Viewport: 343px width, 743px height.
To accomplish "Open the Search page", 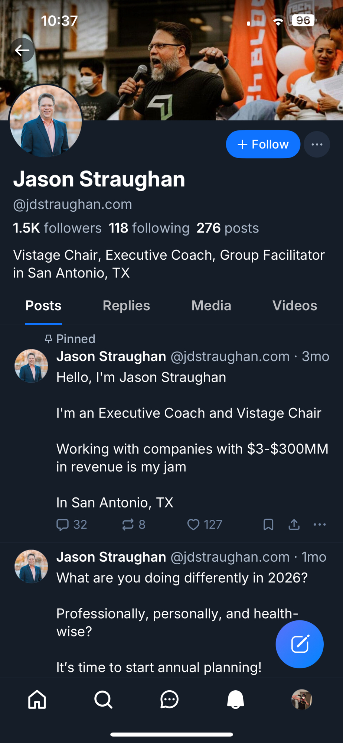I will coord(103,700).
